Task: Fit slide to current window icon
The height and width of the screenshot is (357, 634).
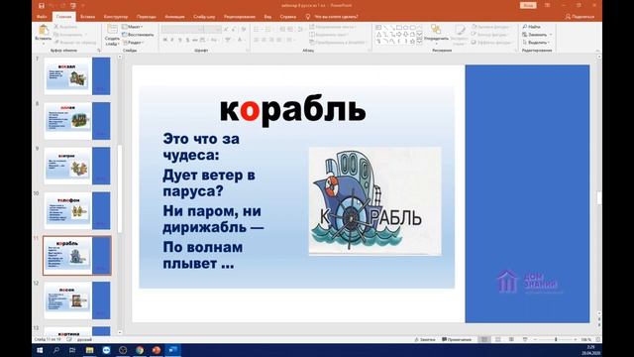Action: [598, 339]
